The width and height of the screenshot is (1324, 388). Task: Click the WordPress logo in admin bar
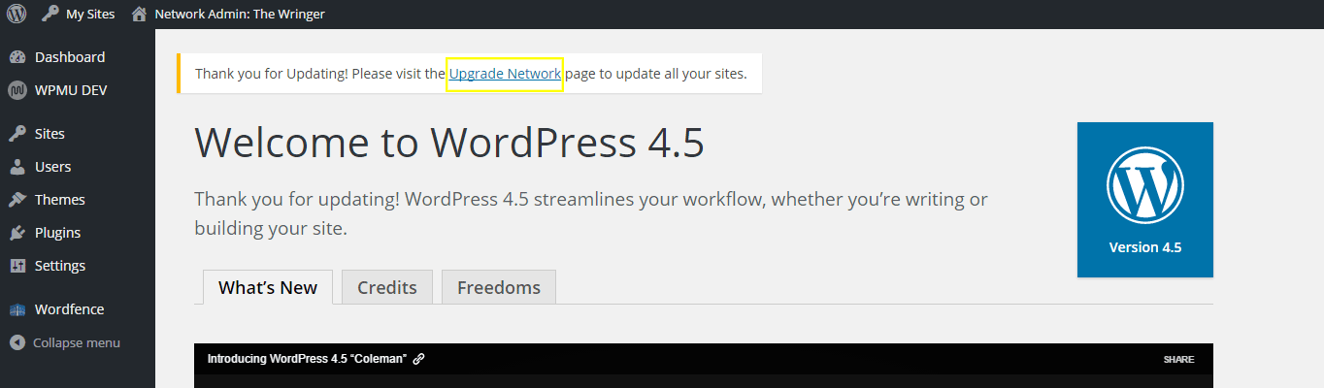tap(17, 15)
